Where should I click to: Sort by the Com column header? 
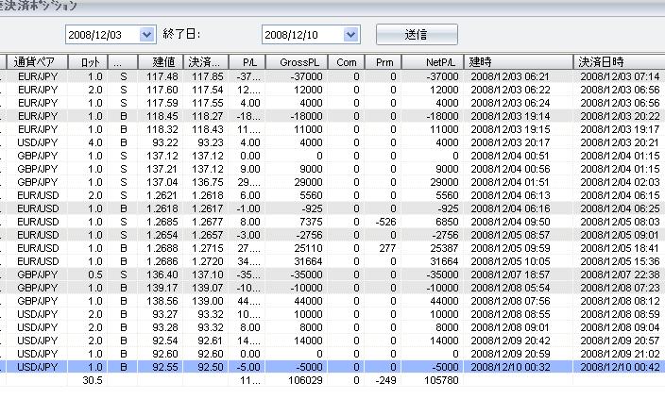[x=346, y=62]
